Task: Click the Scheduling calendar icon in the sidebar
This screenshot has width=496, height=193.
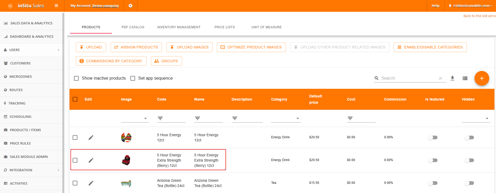Action: [6, 117]
